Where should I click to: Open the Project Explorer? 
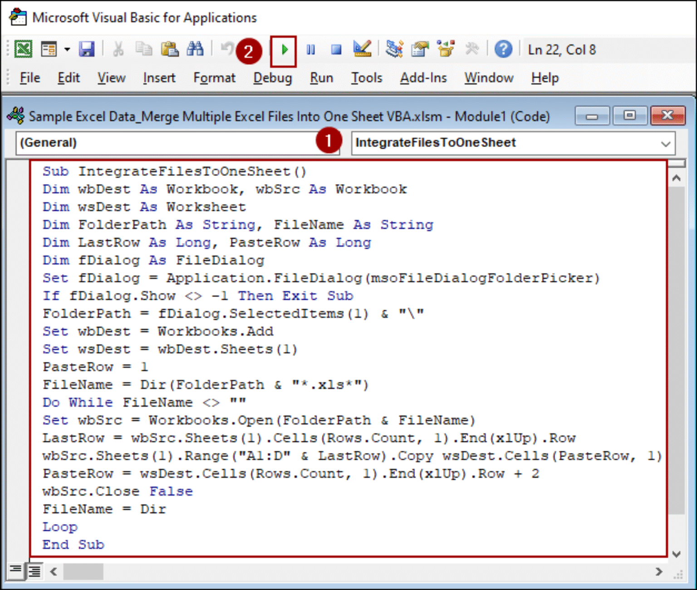pos(394,49)
